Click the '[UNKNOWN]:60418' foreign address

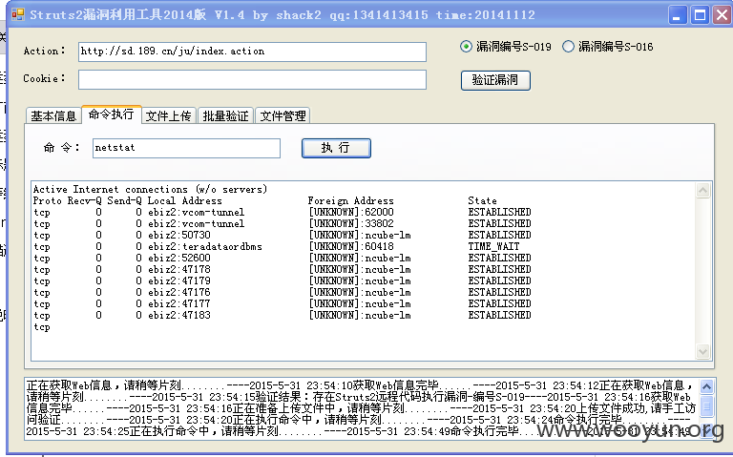tap(351, 247)
